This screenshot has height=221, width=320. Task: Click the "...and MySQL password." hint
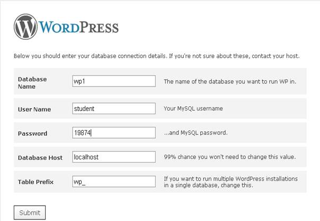click(195, 133)
